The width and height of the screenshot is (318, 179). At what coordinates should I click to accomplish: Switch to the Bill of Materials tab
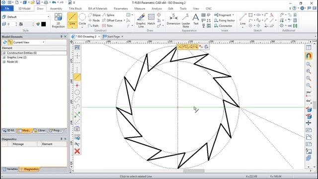click(x=97, y=8)
